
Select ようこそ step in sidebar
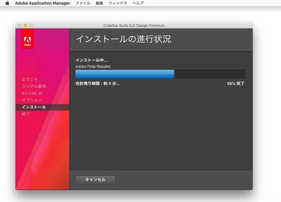click(x=30, y=79)
